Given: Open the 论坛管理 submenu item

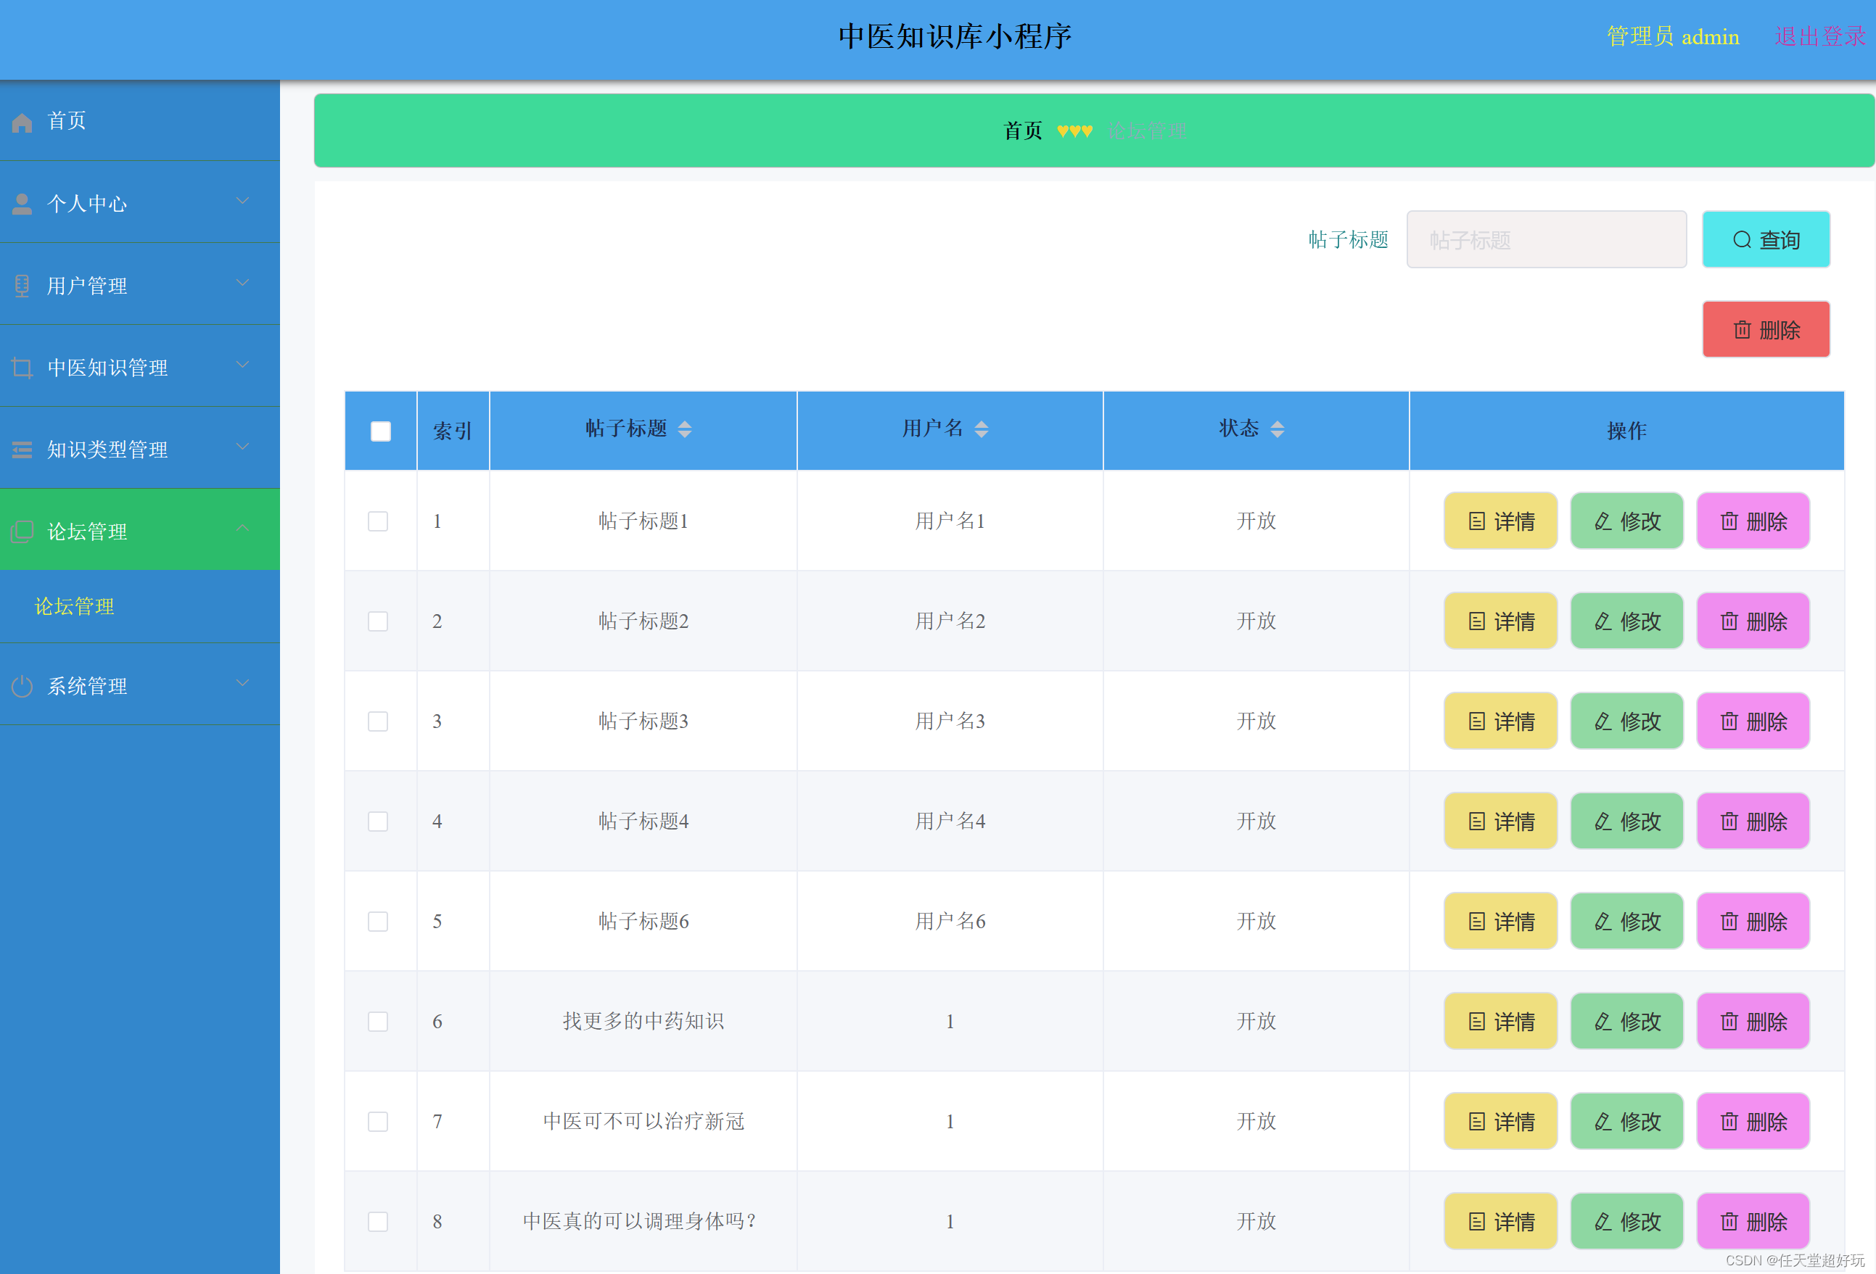Looking at the screenshot, I should coord(74,607).
